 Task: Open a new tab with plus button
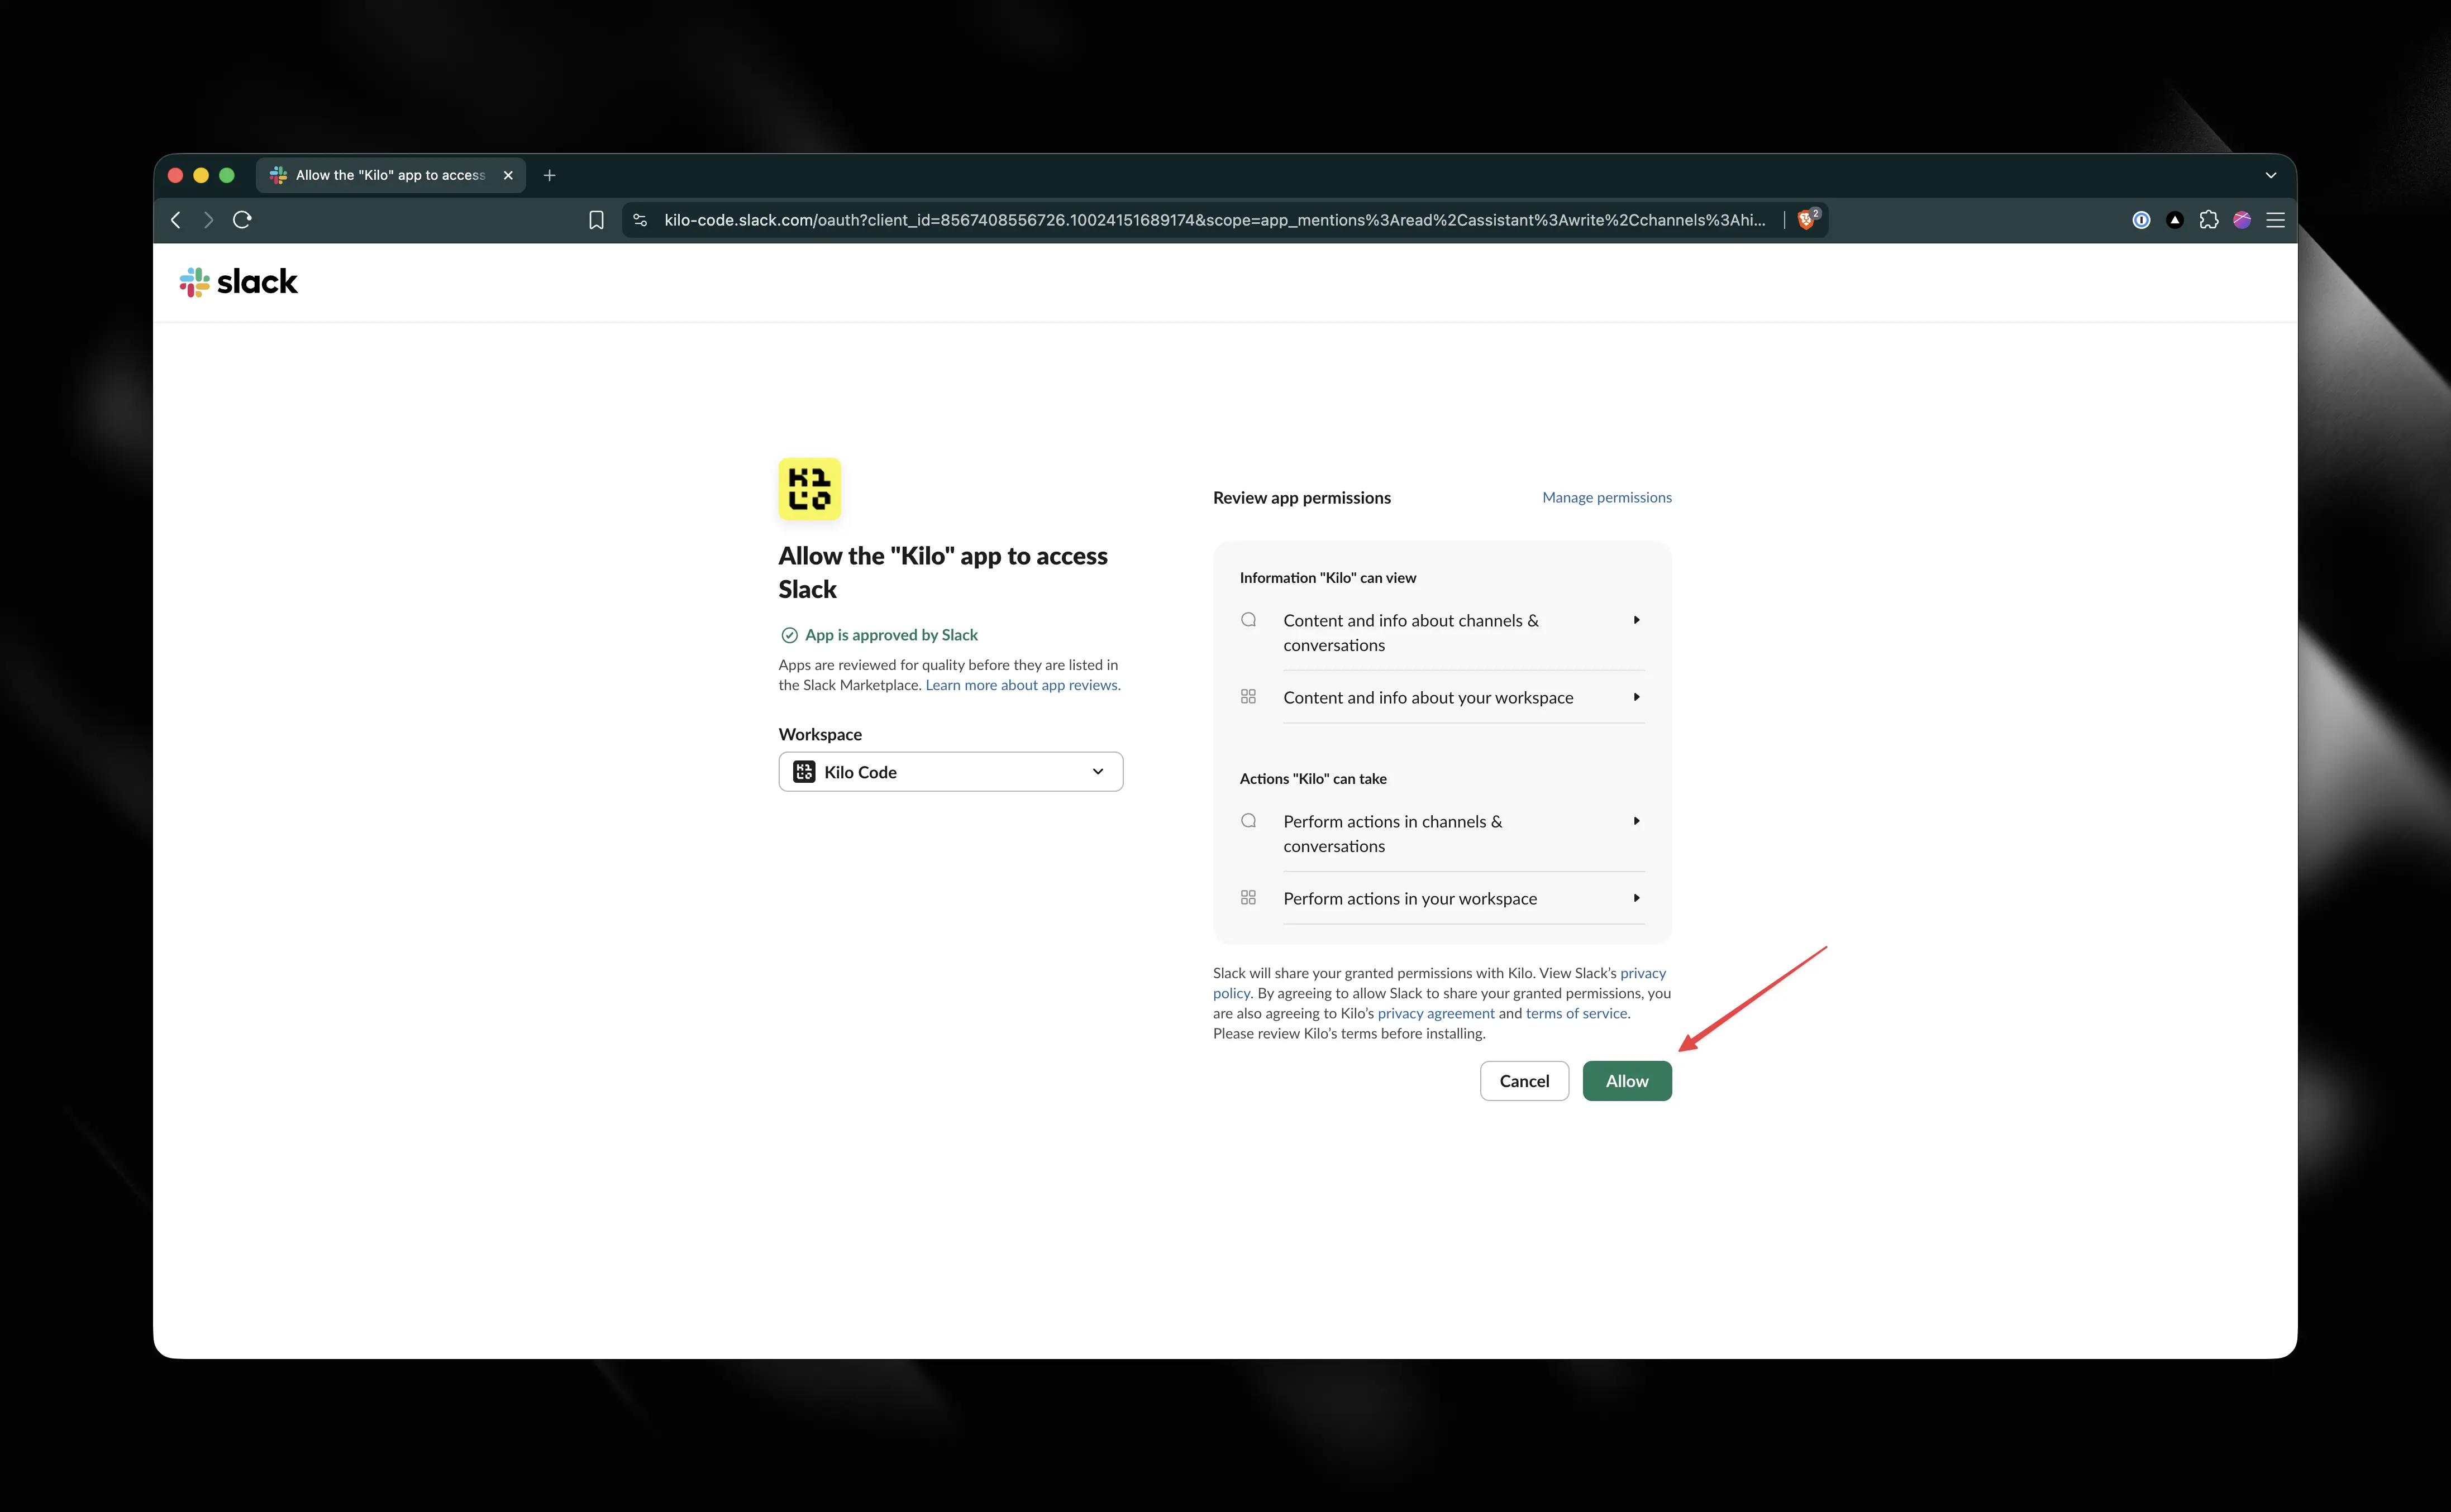tap(549, 175)
